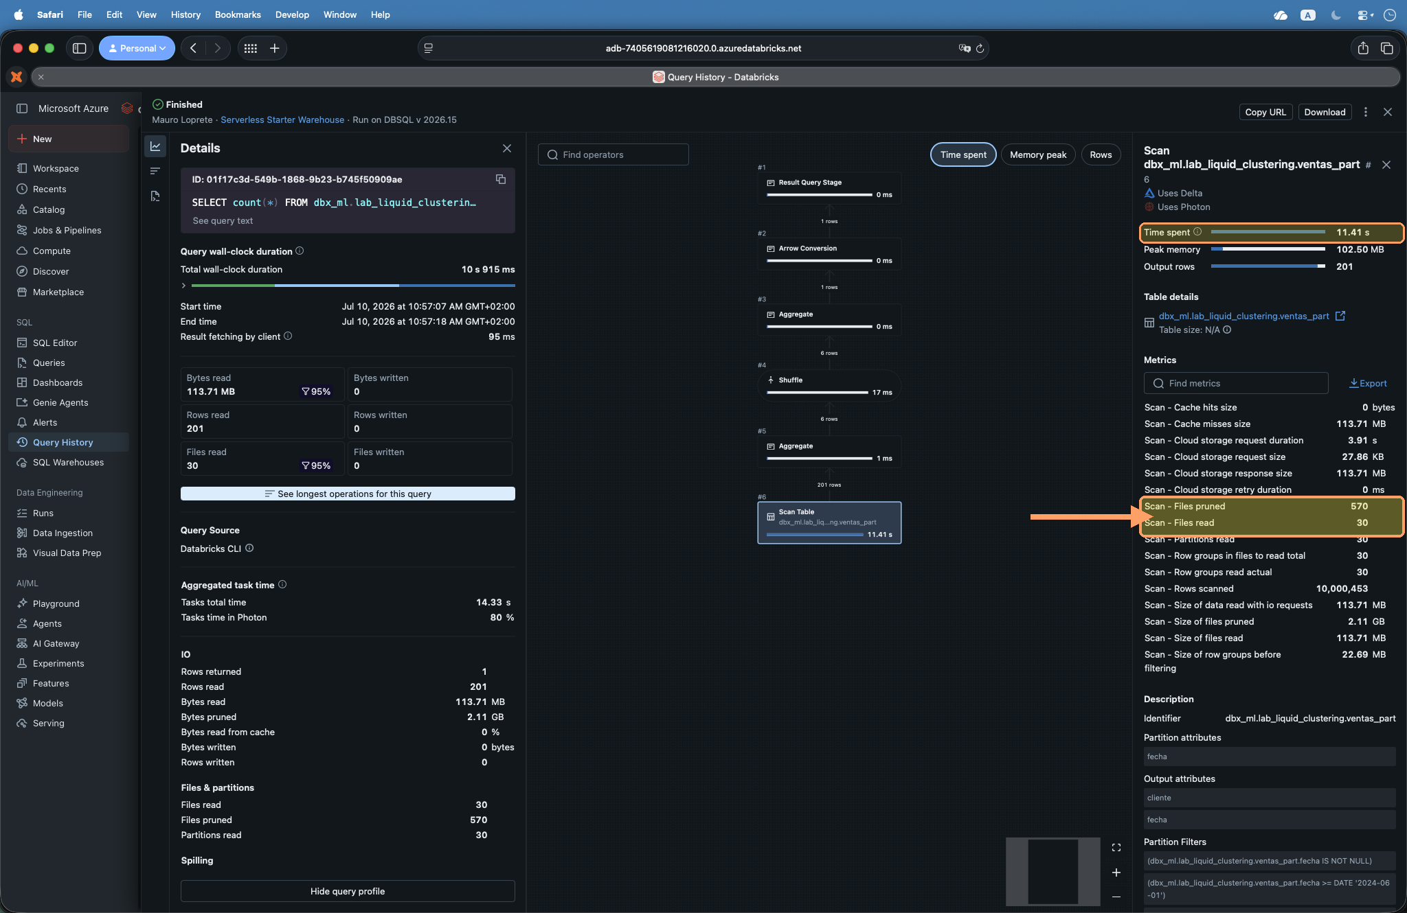Click the Safari address bar
Screen dimensions: 1407x913
(x=703, y=48)
